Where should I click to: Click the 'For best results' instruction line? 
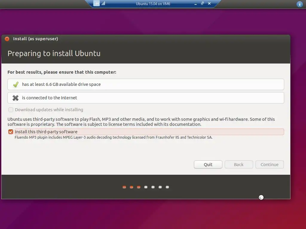tap(62, 72)
